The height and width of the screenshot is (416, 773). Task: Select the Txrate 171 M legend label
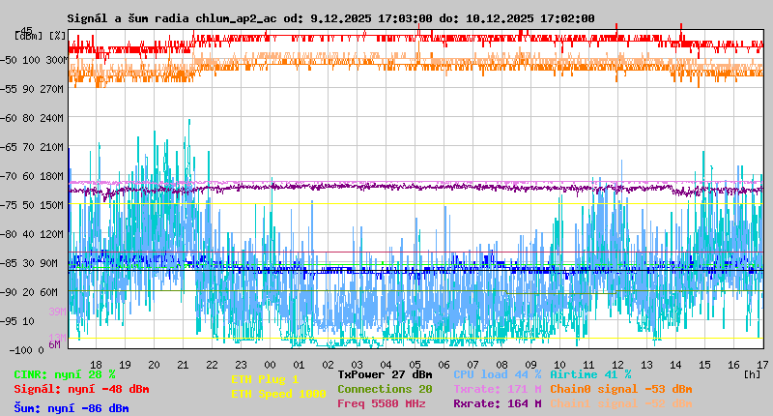pyautogui.click(x=497, y=388)
